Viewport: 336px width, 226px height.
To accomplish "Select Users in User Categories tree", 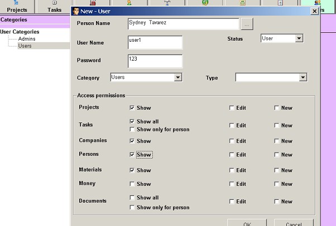I will [x=25, y=46].
